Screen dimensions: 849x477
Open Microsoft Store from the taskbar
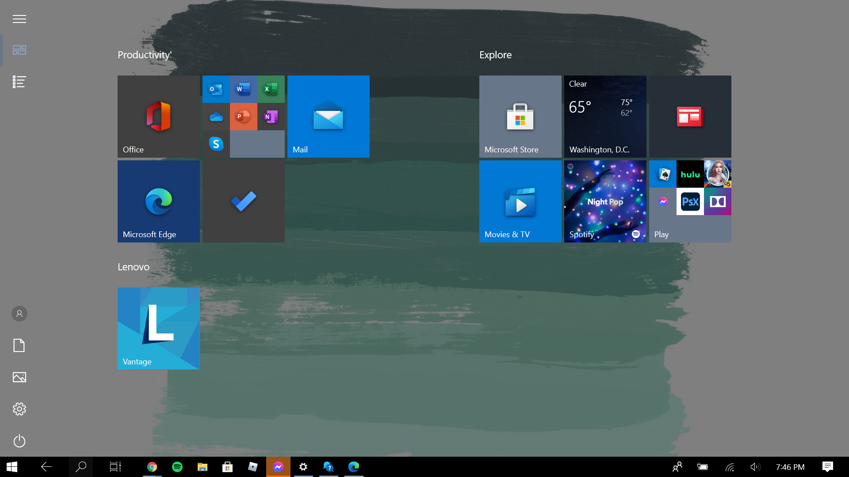coord(228,467)
